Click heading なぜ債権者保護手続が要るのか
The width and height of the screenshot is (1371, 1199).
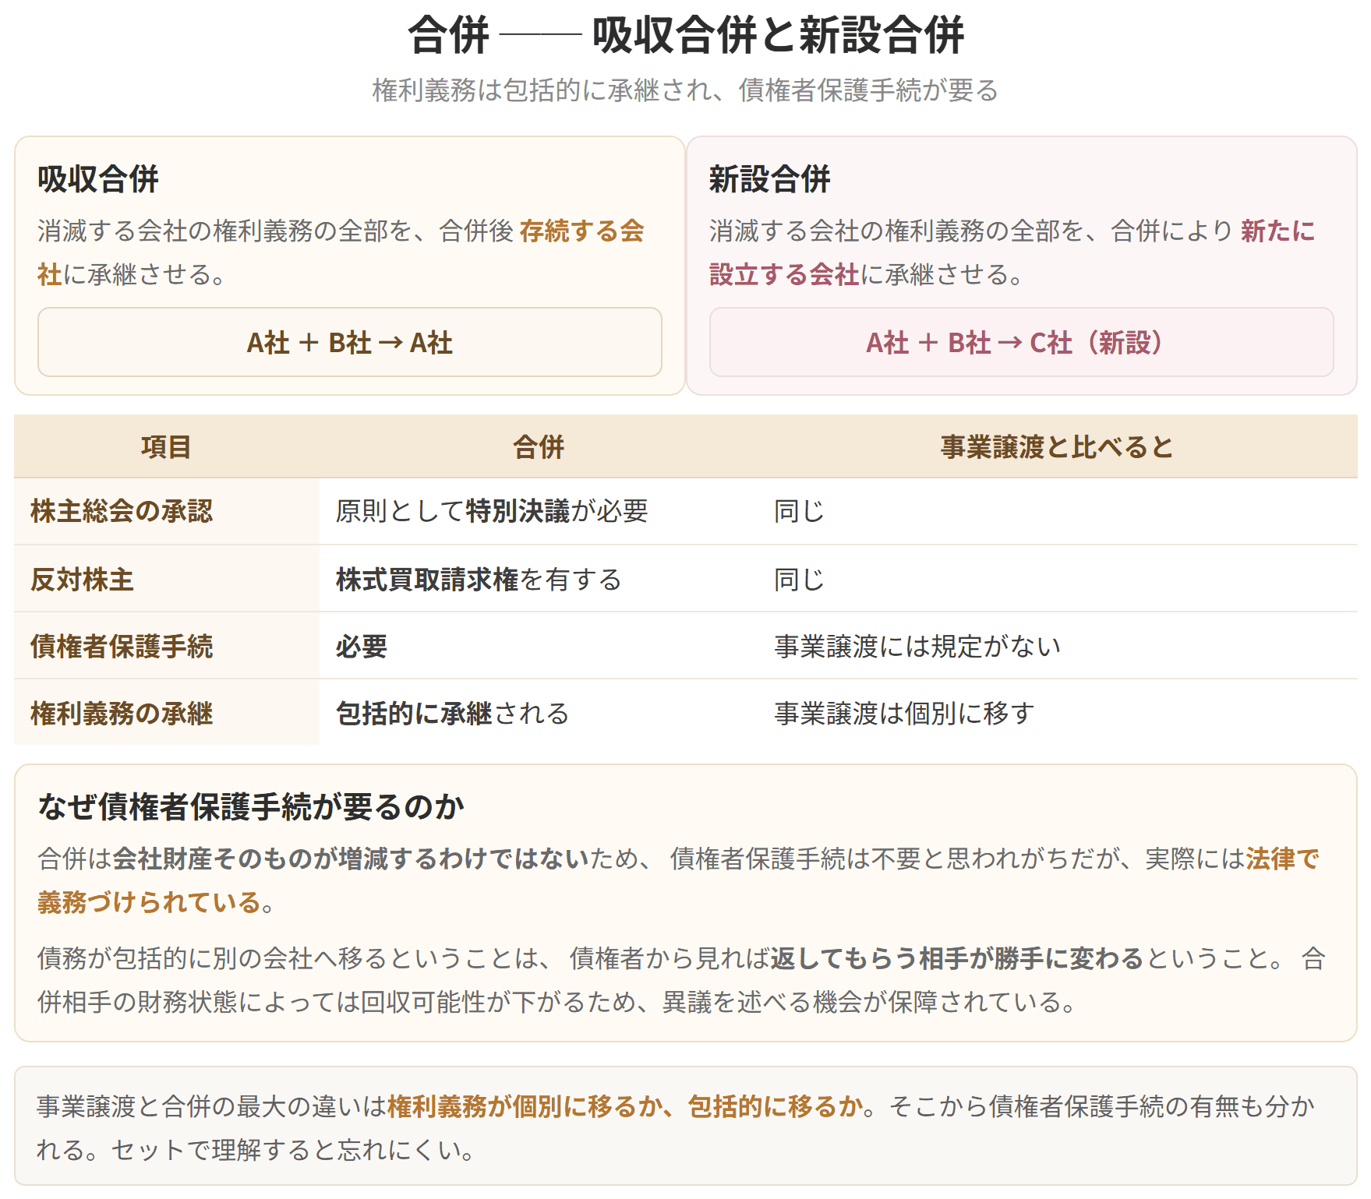(x=251, y=806)
